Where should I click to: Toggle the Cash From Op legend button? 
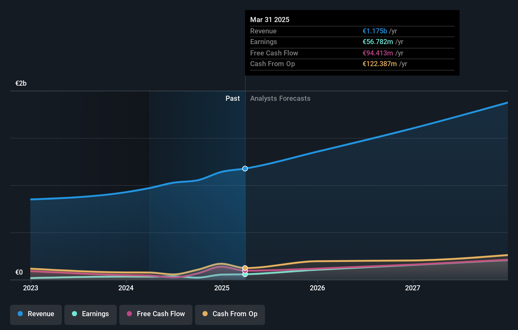(x=230, y=315)
